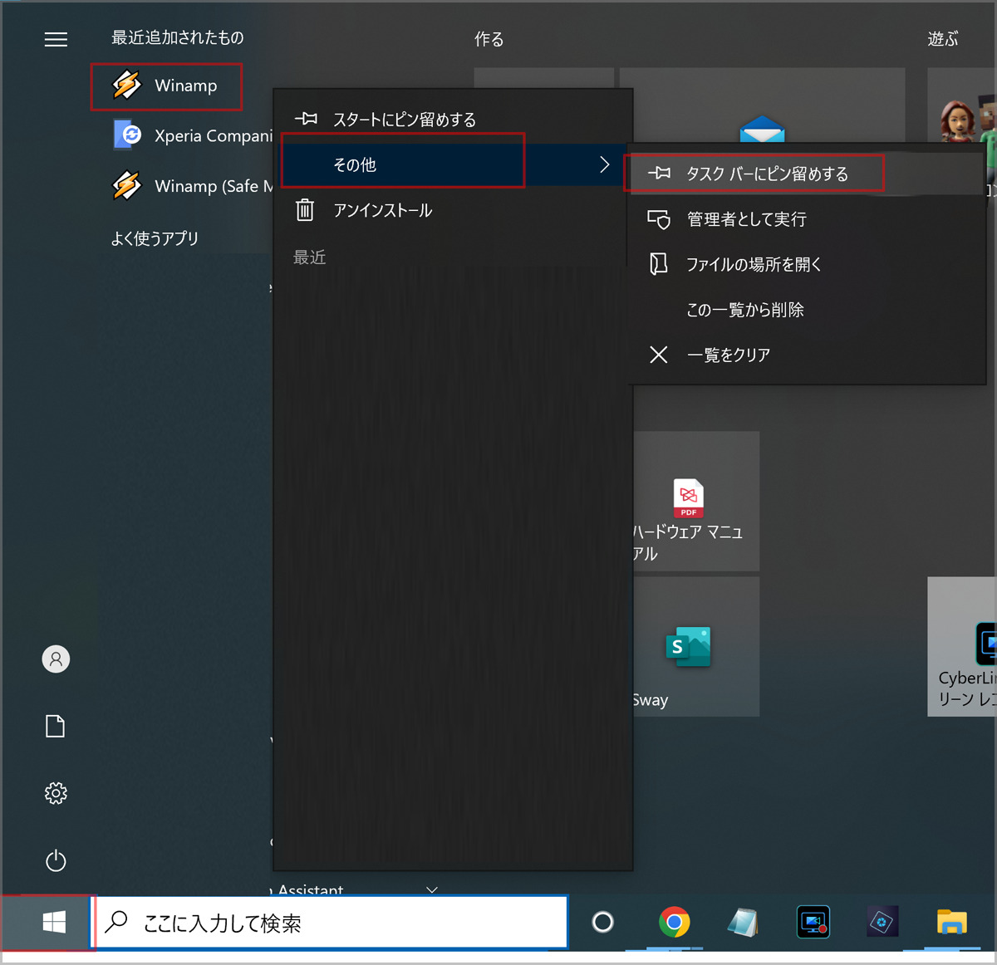Click the その他 submenu chevron arrow

[x=605, y=165]
